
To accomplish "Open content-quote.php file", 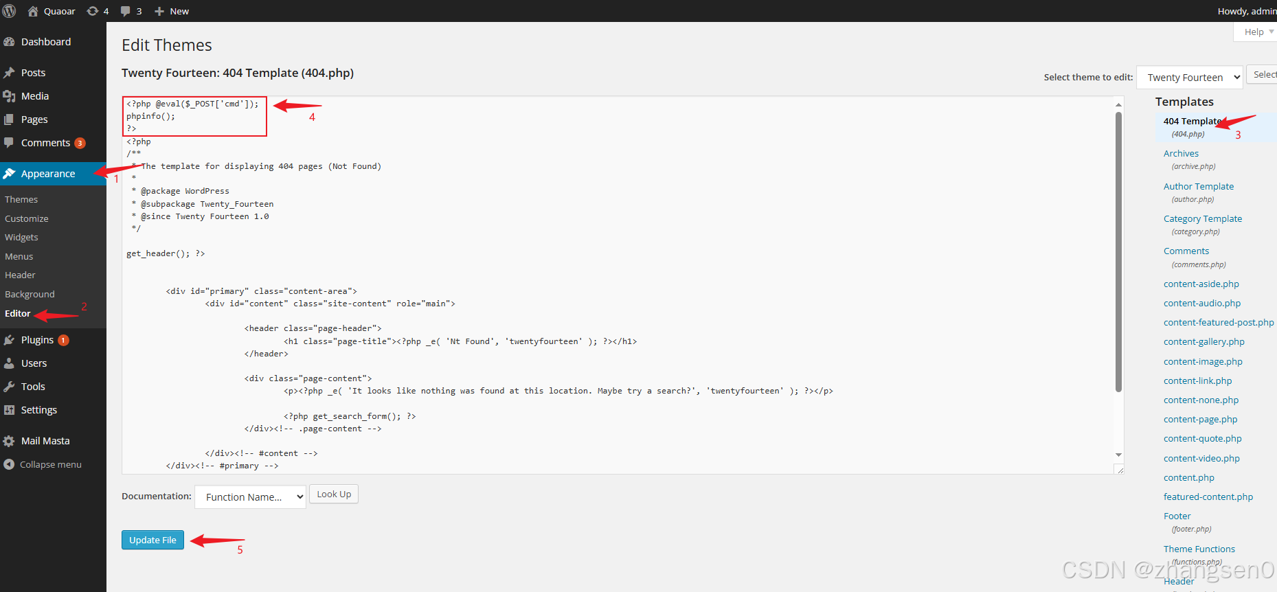I will point(1203,438).
